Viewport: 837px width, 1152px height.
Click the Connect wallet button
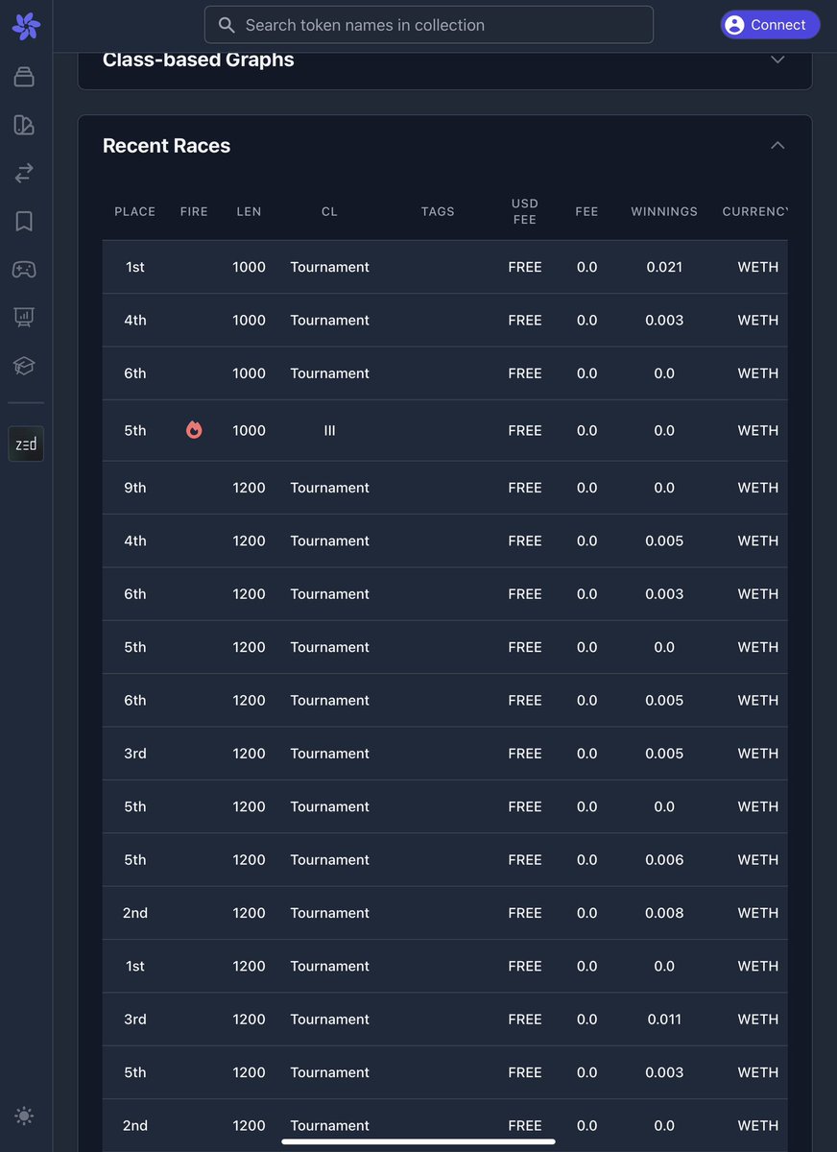pos(770,25)
